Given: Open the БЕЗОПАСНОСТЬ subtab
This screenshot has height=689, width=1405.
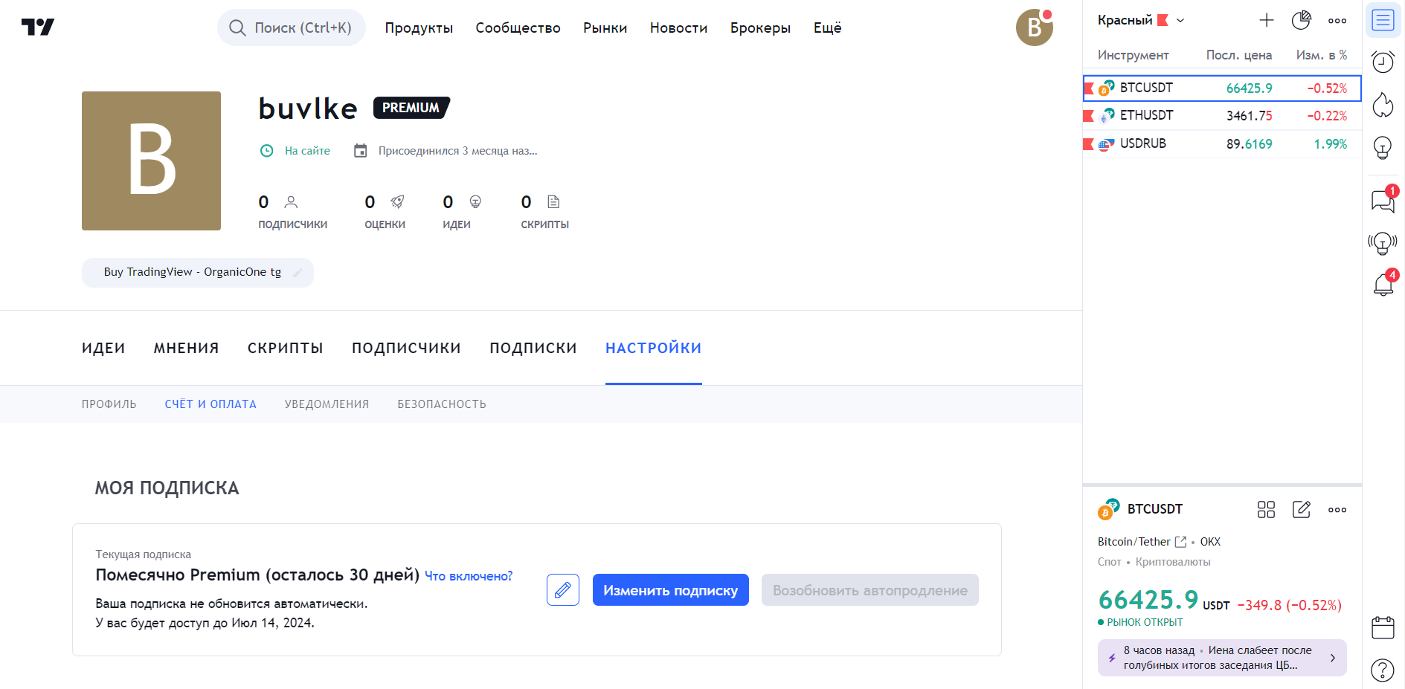Looking at the screenshot, I should pos(442,404).
